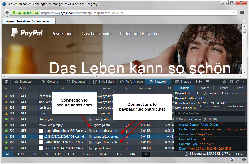The height and width of the screenshot is (164, 249).
Task: Switch to the Storage devtools tab
Action: [x=183, y=82]
